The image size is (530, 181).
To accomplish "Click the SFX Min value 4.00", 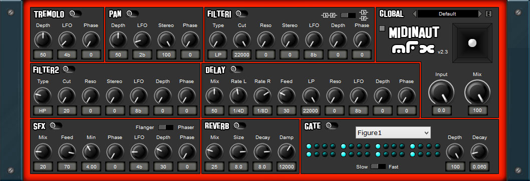I will [91, 166].
